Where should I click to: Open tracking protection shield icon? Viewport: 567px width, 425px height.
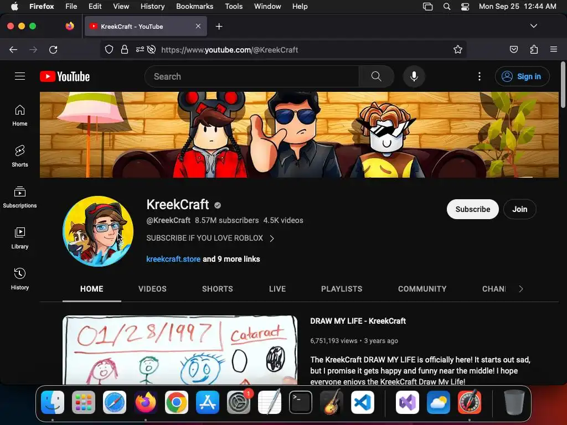109,49
